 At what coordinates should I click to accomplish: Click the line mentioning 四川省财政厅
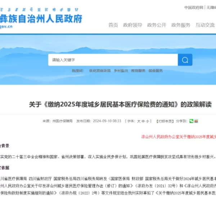pyautogui.click(x=108, y=179)
